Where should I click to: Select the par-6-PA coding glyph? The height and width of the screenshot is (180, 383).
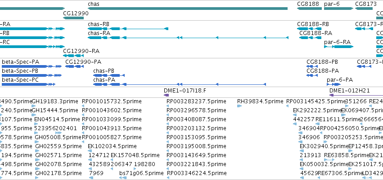point(333,84)
